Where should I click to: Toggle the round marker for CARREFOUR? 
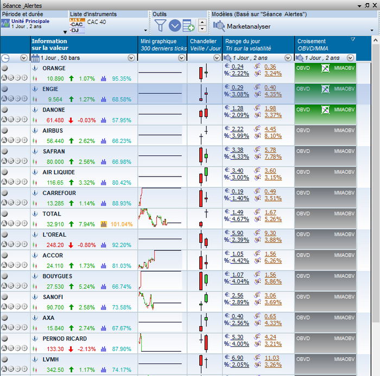[x=4, y=193]
